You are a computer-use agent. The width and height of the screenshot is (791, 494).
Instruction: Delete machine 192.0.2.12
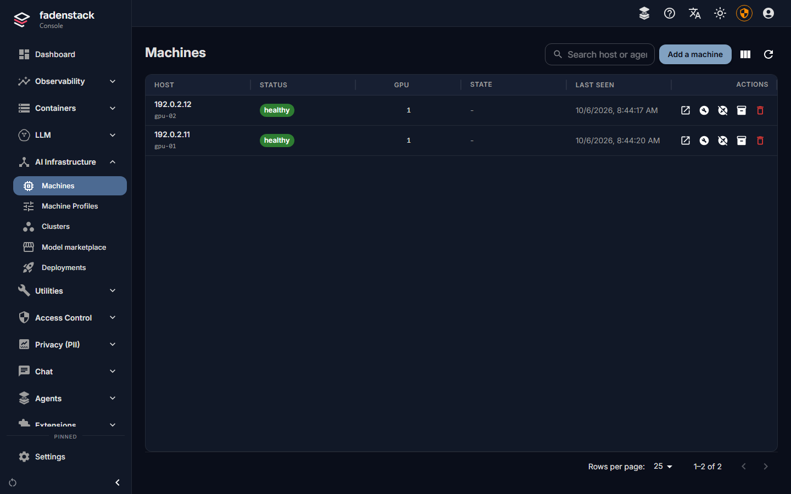click(760, 110)
